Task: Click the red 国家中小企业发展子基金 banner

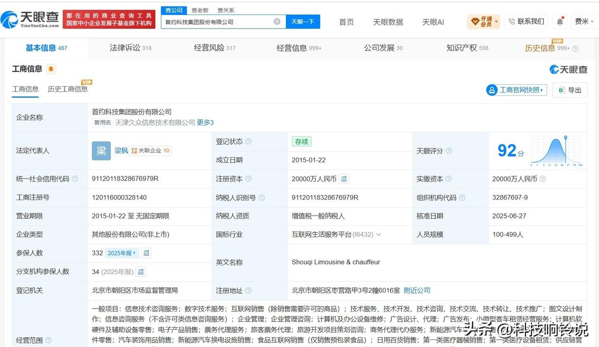Action: [109, 19]
